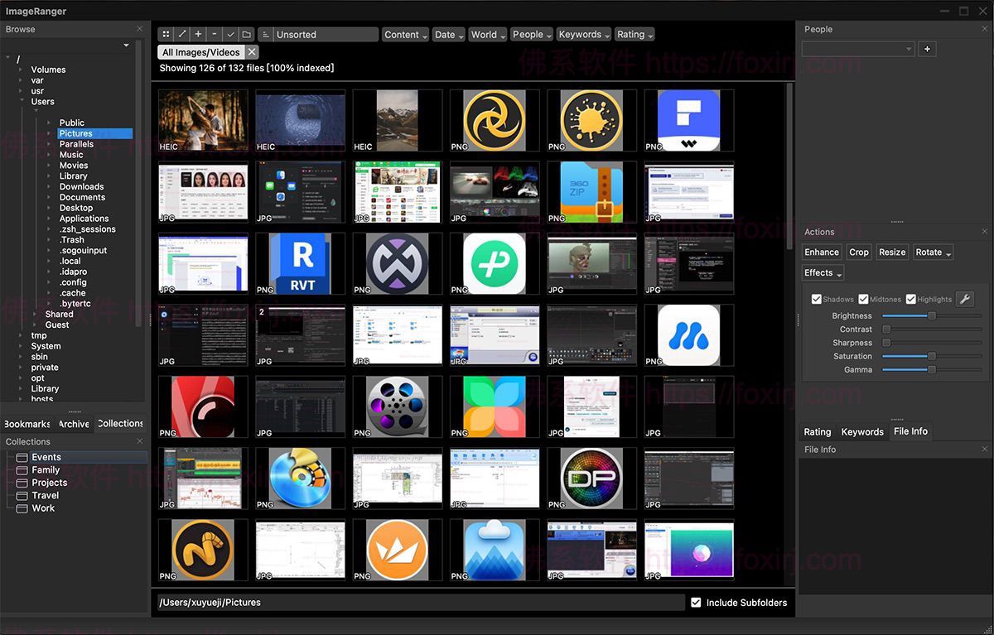Image resolution: width=994 pixels, height=635 pixels.
Task: Toggle the Include Subfolders checkbox
Action: (696, 603)
